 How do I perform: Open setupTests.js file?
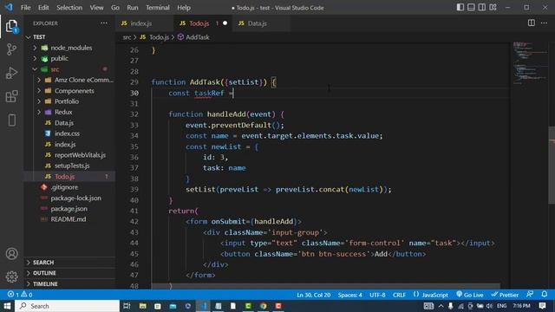pyautogui.click(x=72, y=166)
